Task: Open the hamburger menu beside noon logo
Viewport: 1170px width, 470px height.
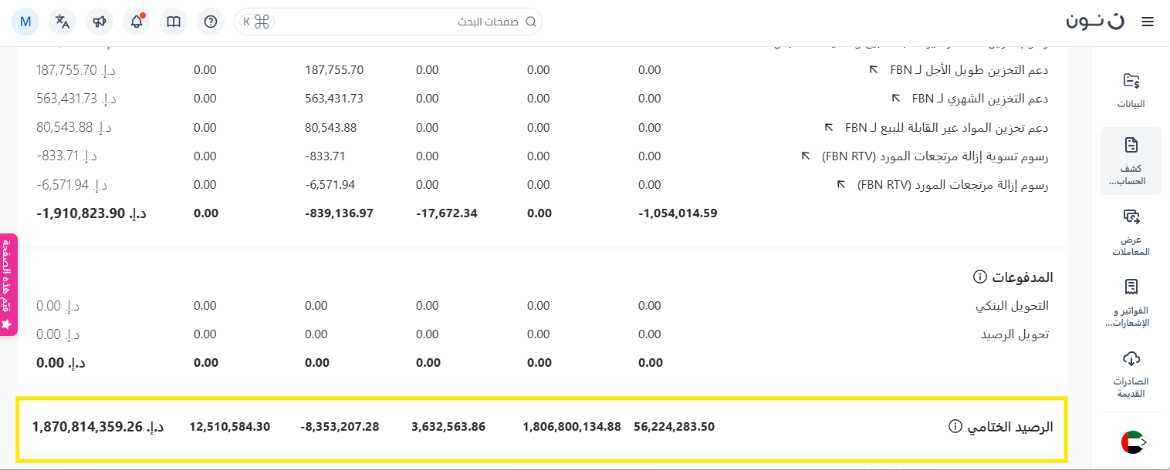Action: coord(1148,22)
